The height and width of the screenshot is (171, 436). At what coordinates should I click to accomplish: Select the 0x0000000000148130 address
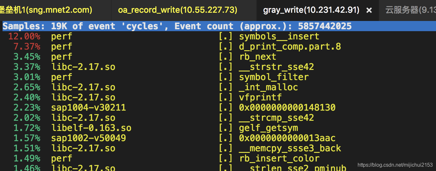(287, 108)
